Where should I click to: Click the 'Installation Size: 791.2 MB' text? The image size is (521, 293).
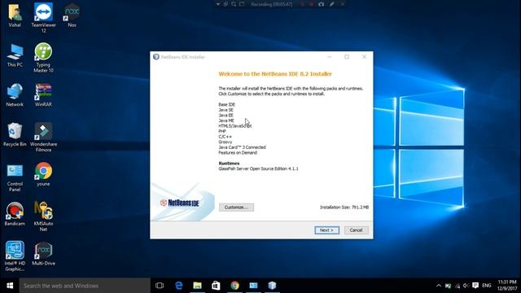click(344, 208)
